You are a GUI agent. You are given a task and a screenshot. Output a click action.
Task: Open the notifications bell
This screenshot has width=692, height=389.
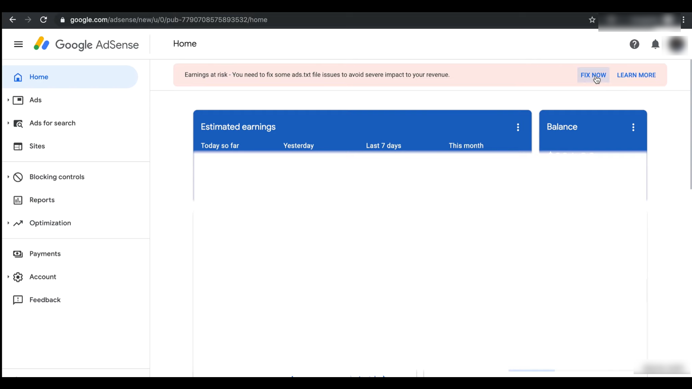tap(655, 44)
